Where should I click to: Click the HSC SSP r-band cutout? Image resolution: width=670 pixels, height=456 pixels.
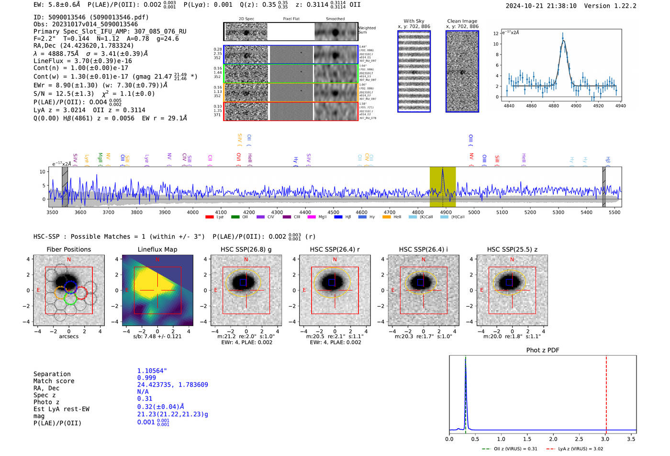point(335,290)
